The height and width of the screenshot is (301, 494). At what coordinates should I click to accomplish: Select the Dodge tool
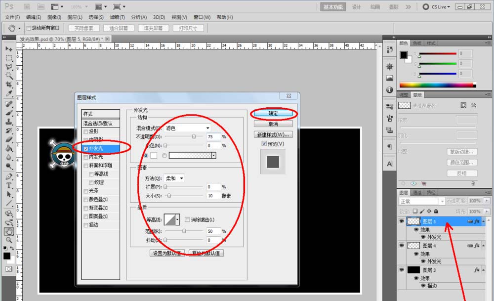click(x=9, y=166)
